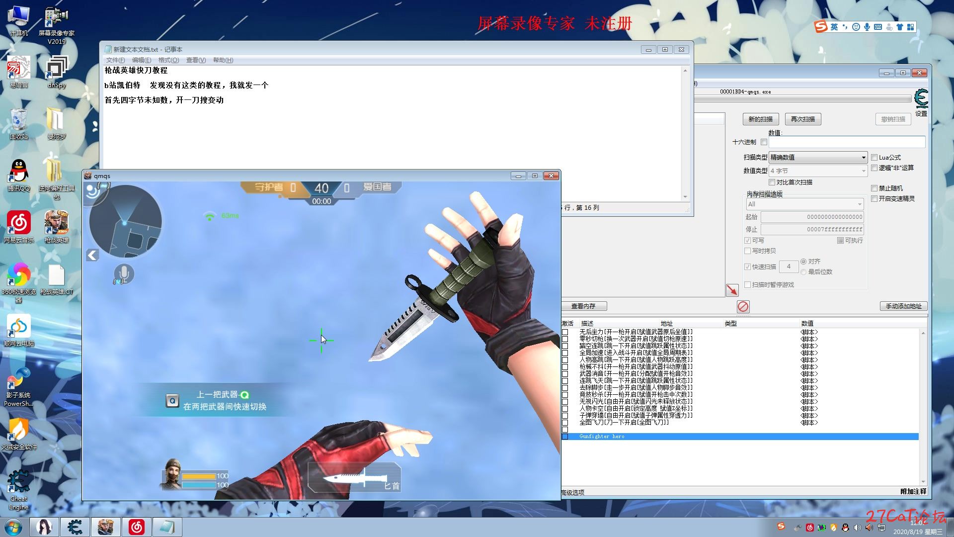Click the 查看内存 button

pyautogui.click(x=584, y=306)
